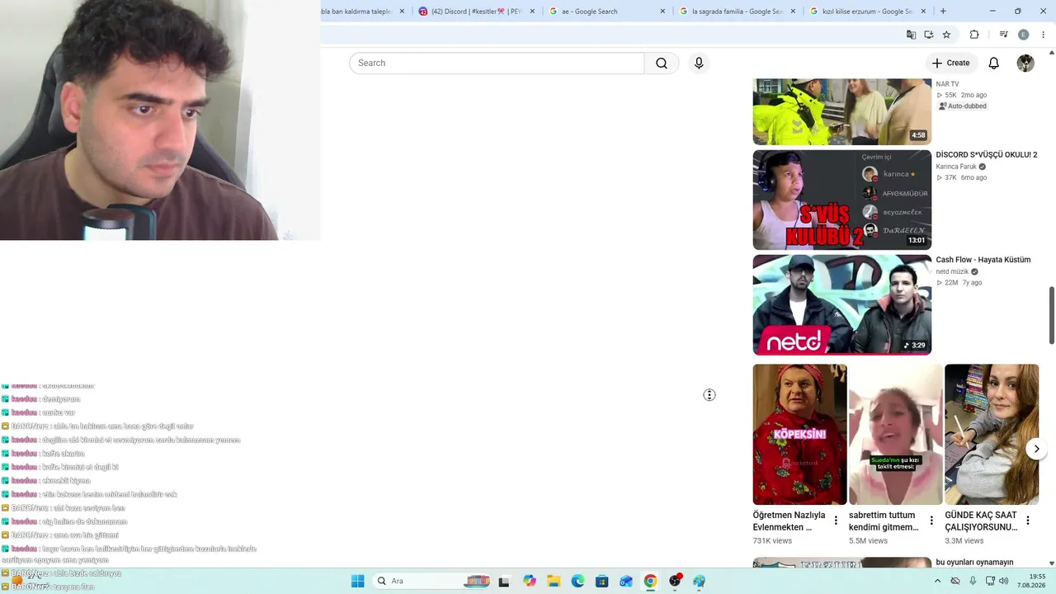The width and height of the screenshot is (1056, 594).
Task: Open the 'Sueda'nın şu kızı taklit etmesi' Short
Action: tap(896, 435)
